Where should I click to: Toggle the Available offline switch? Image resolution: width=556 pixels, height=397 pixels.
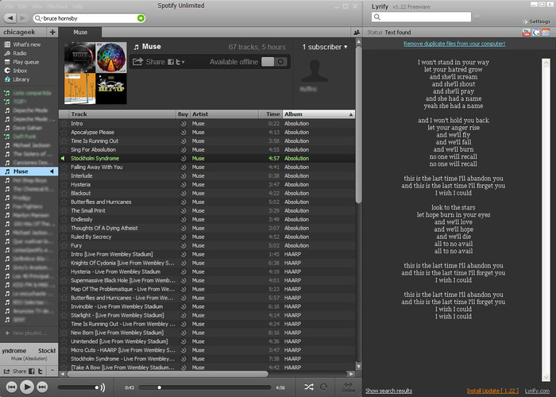274,62
